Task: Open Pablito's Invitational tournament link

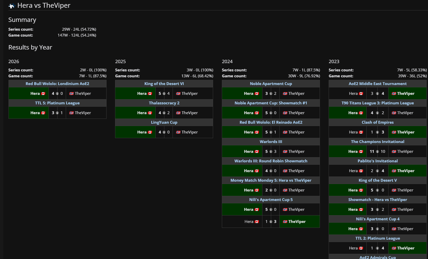Action: [x=377, y=161]
